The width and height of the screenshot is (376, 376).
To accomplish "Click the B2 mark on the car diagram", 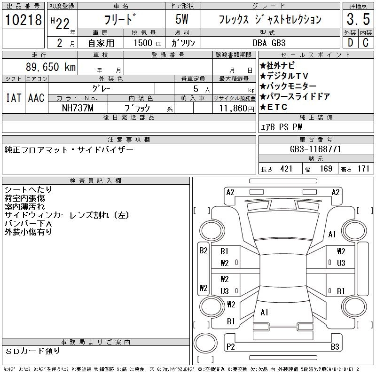I will point(204,251).
